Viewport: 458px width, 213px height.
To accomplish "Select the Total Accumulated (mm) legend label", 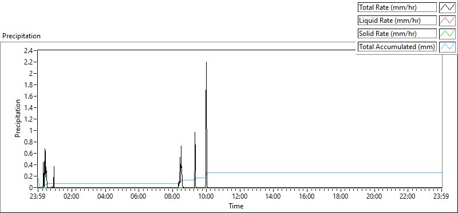I will click(x=397, y=47).
